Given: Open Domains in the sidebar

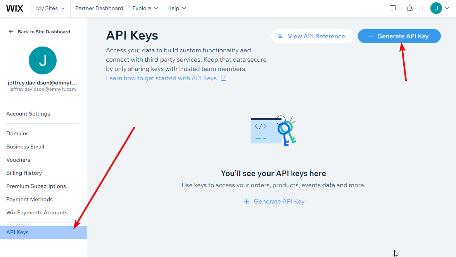Looking at the screenshot, I should (x=17, y=133).
